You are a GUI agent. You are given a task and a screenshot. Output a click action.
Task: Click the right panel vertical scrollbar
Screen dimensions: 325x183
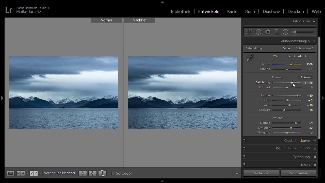pyautogui.click(x=319, y=88)
